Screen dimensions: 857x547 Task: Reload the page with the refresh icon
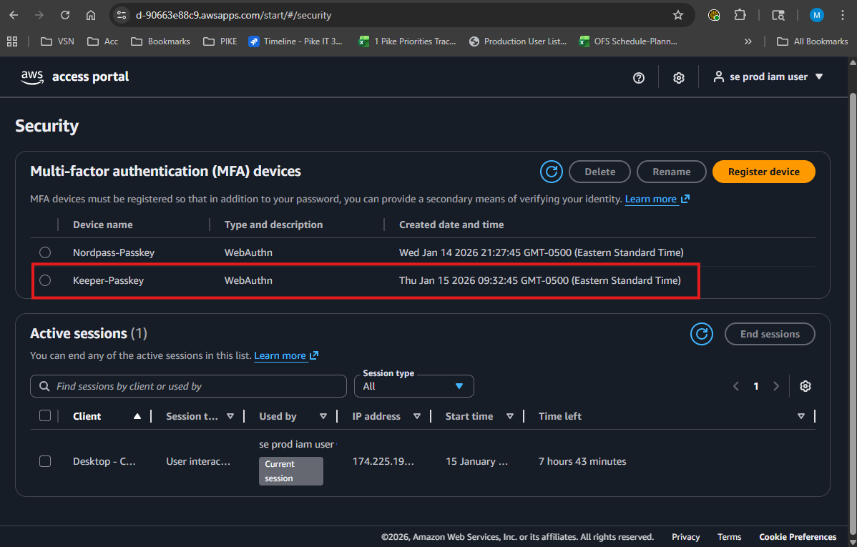[65, 15]
